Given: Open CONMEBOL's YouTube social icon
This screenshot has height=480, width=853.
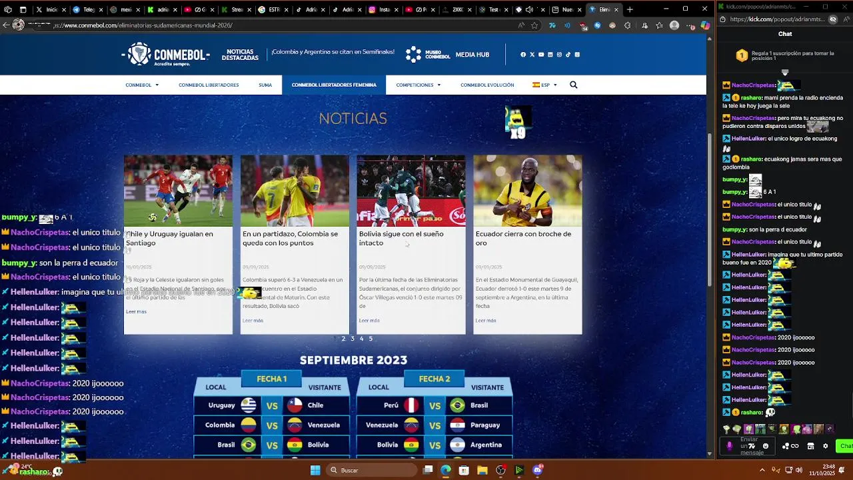Looking at the screenshot, I should [x=541, y=55].
